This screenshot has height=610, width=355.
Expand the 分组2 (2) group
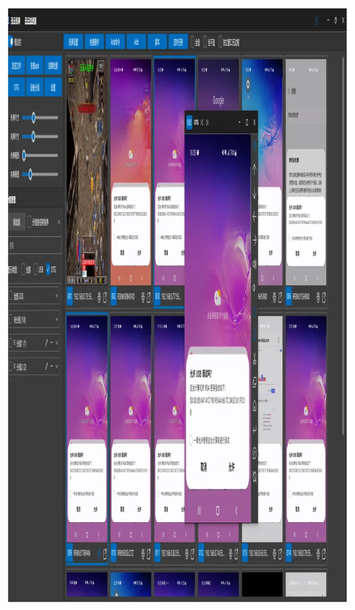(57, 366)
